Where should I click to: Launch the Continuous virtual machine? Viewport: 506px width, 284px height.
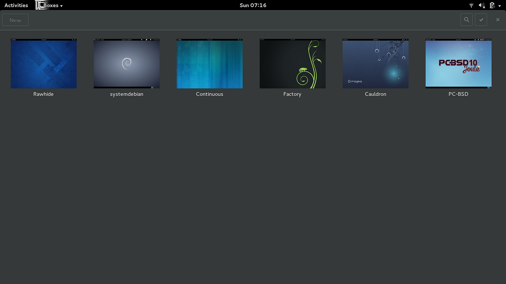[x=210, y=63]
